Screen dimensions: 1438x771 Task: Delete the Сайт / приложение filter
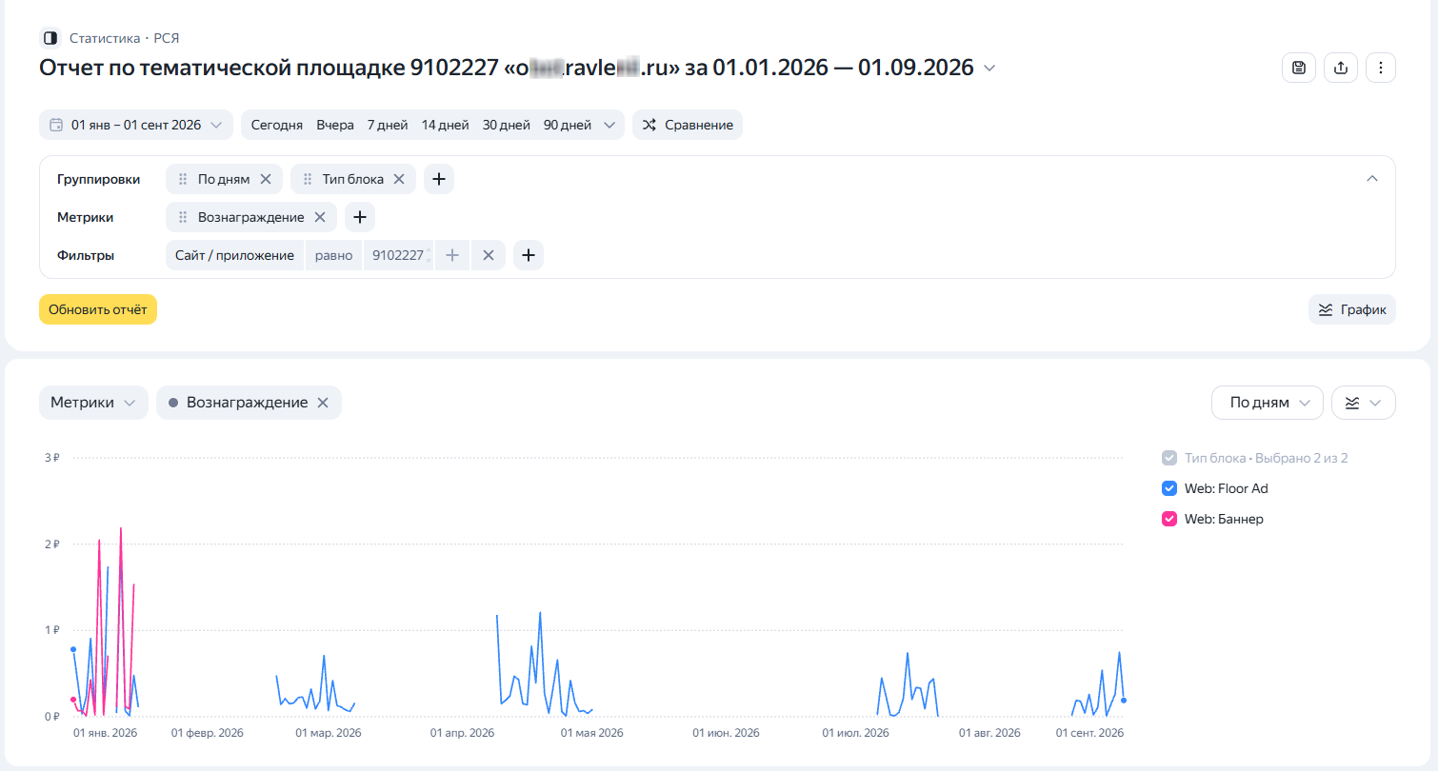(488, 255)
